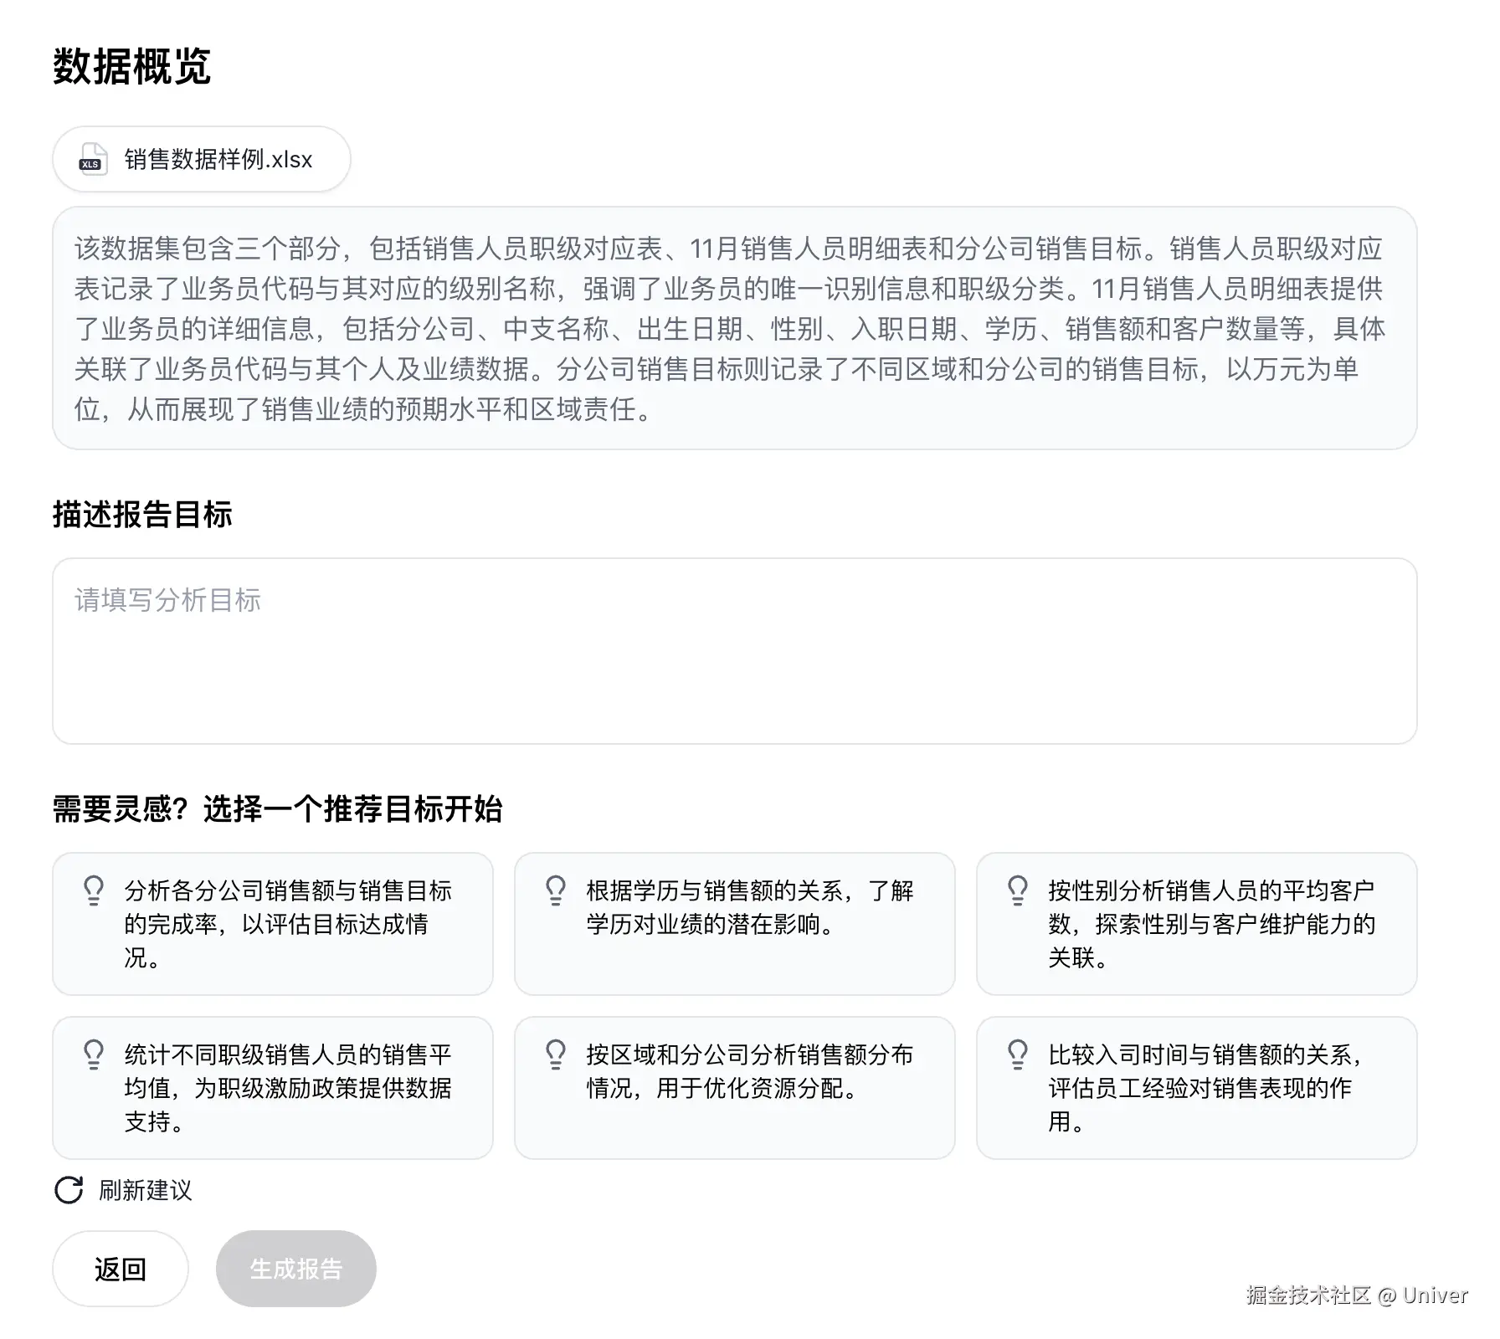Click the 返回 button
Viewport: 1500px width, 1339px height.
[120, 1268]
